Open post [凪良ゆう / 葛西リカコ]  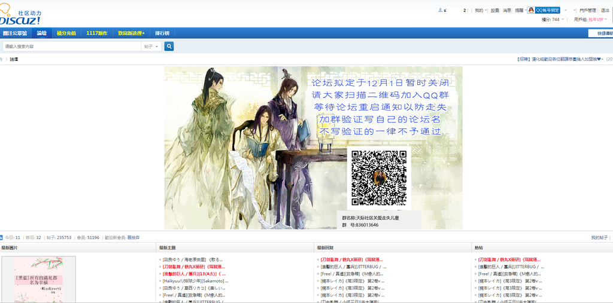tap(195, 288)
